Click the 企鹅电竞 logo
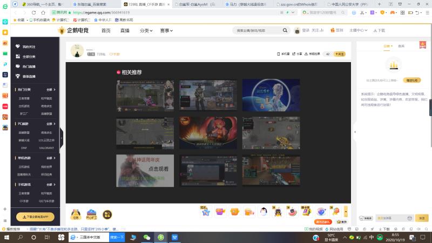Screen dimensions: 432x243 [73, 30]
